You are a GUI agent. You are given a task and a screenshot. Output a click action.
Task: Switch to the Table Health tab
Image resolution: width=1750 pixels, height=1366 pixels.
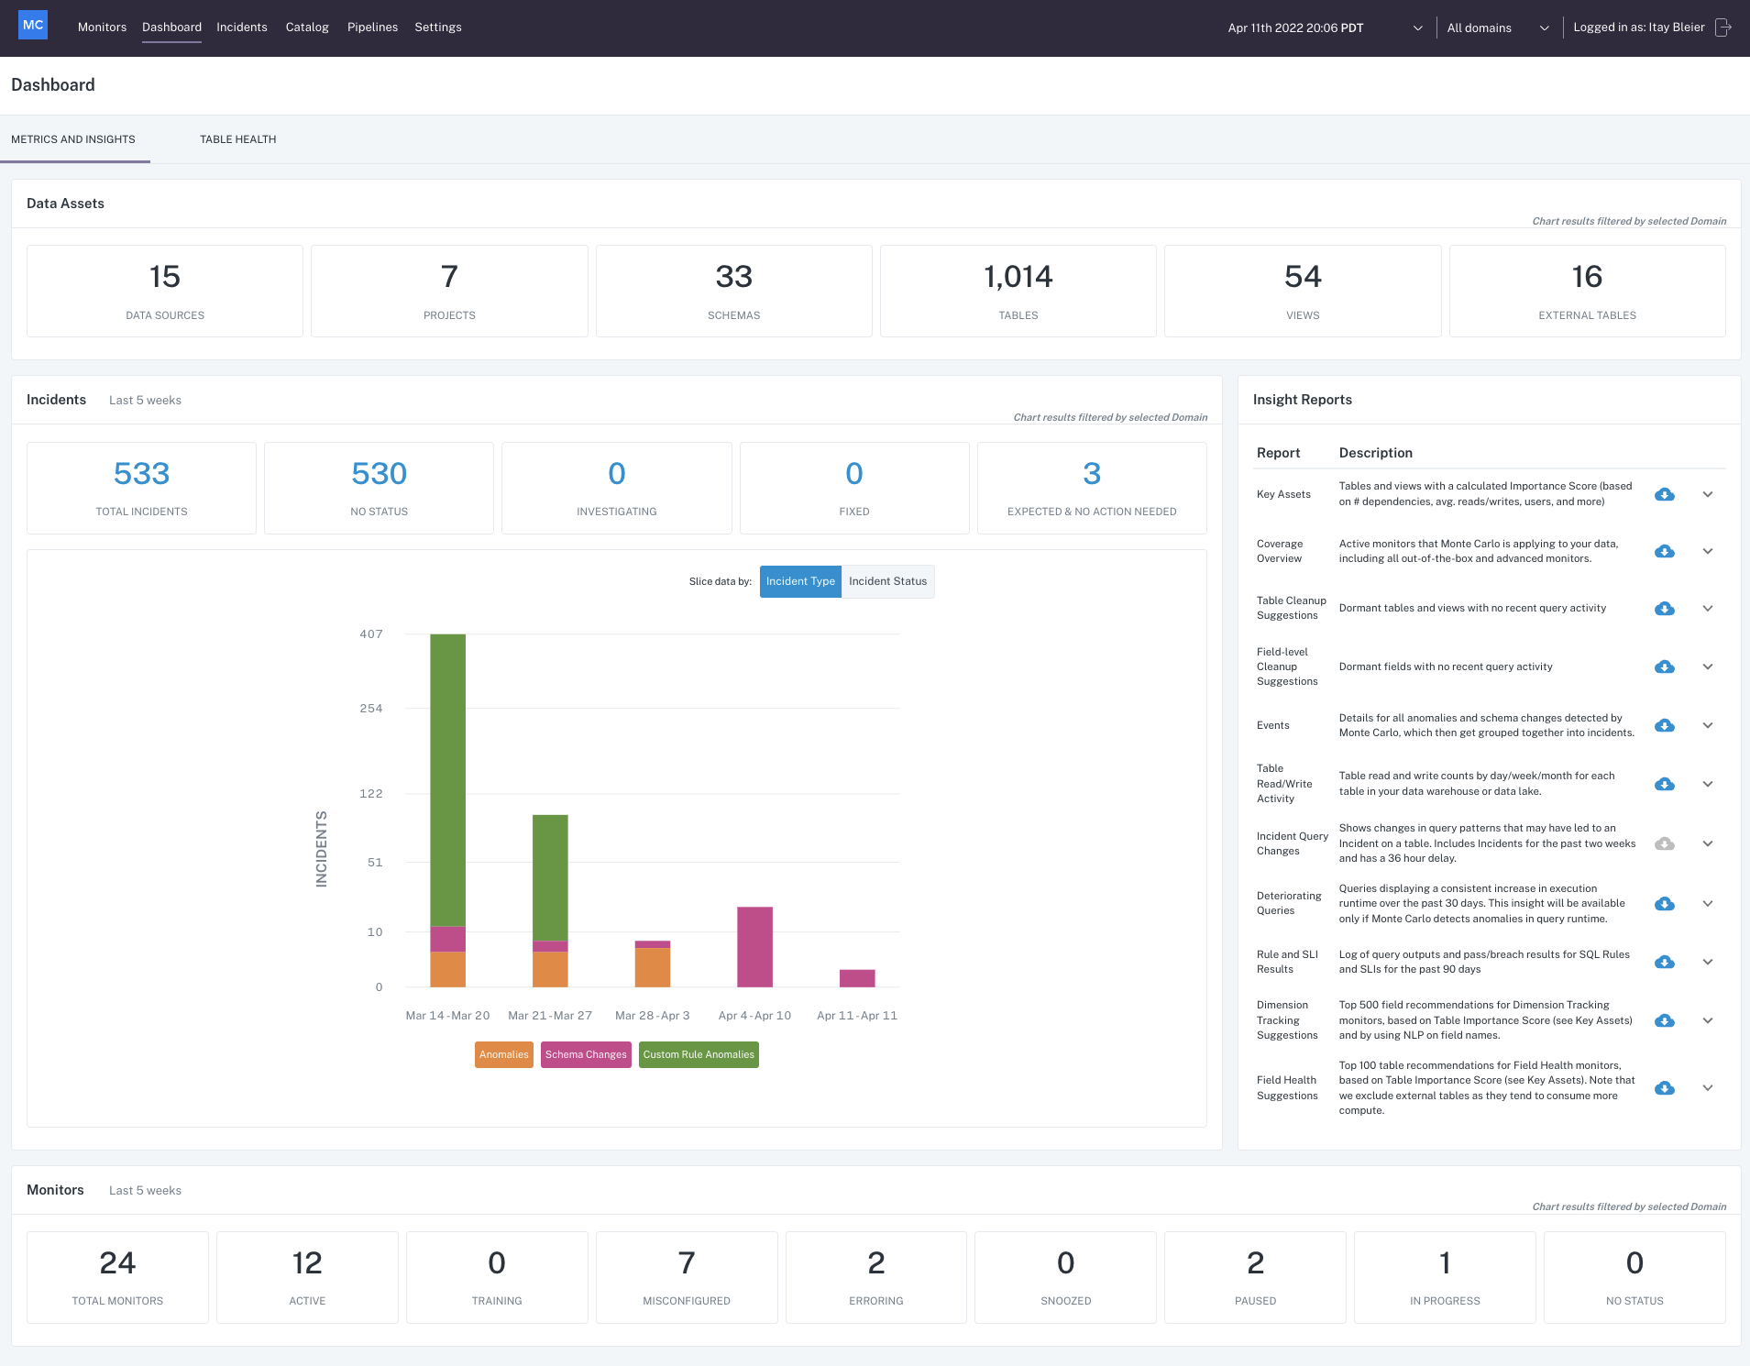(x=238, y=139)
